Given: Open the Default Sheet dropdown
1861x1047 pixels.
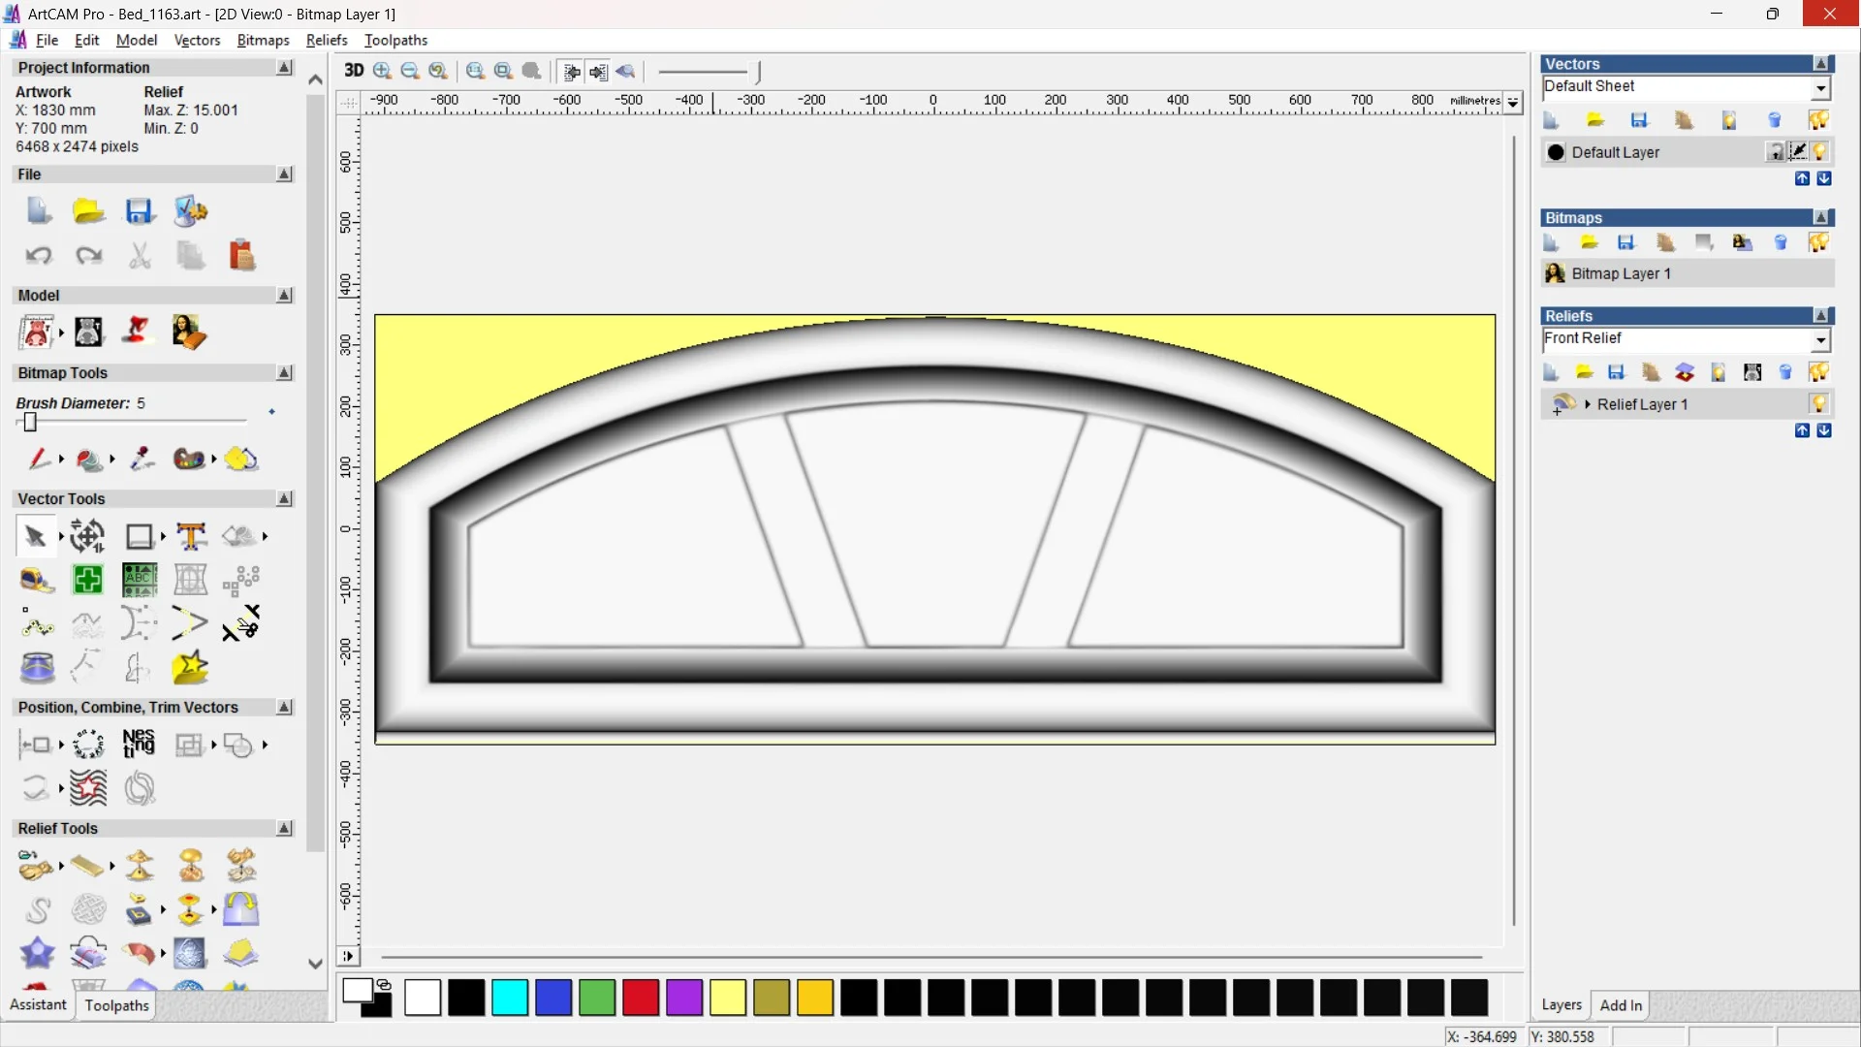Looking at the screenshot, I should (x=1820, y=88).
